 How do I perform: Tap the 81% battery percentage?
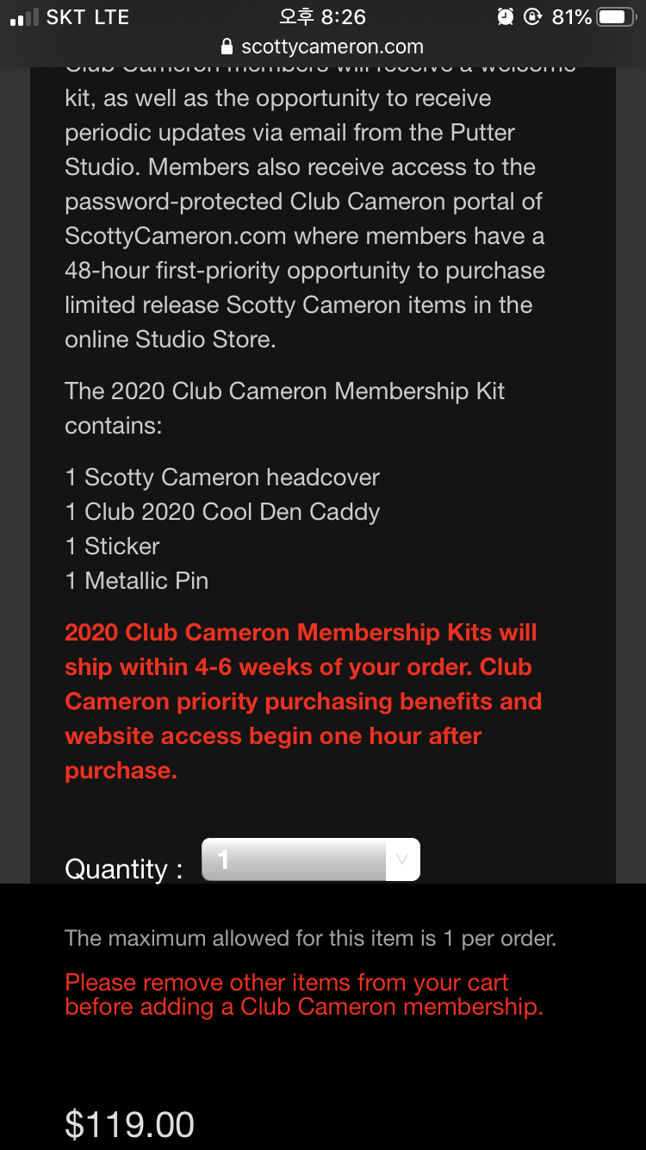[x=571, y=17]
